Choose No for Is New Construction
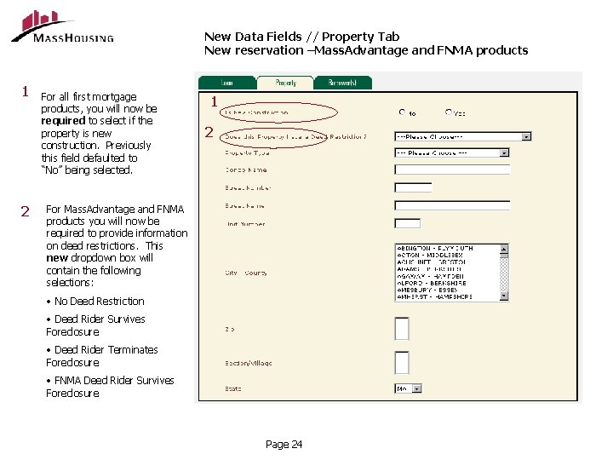The height and width of the screenshot is (460, 613). pos(402,112)
